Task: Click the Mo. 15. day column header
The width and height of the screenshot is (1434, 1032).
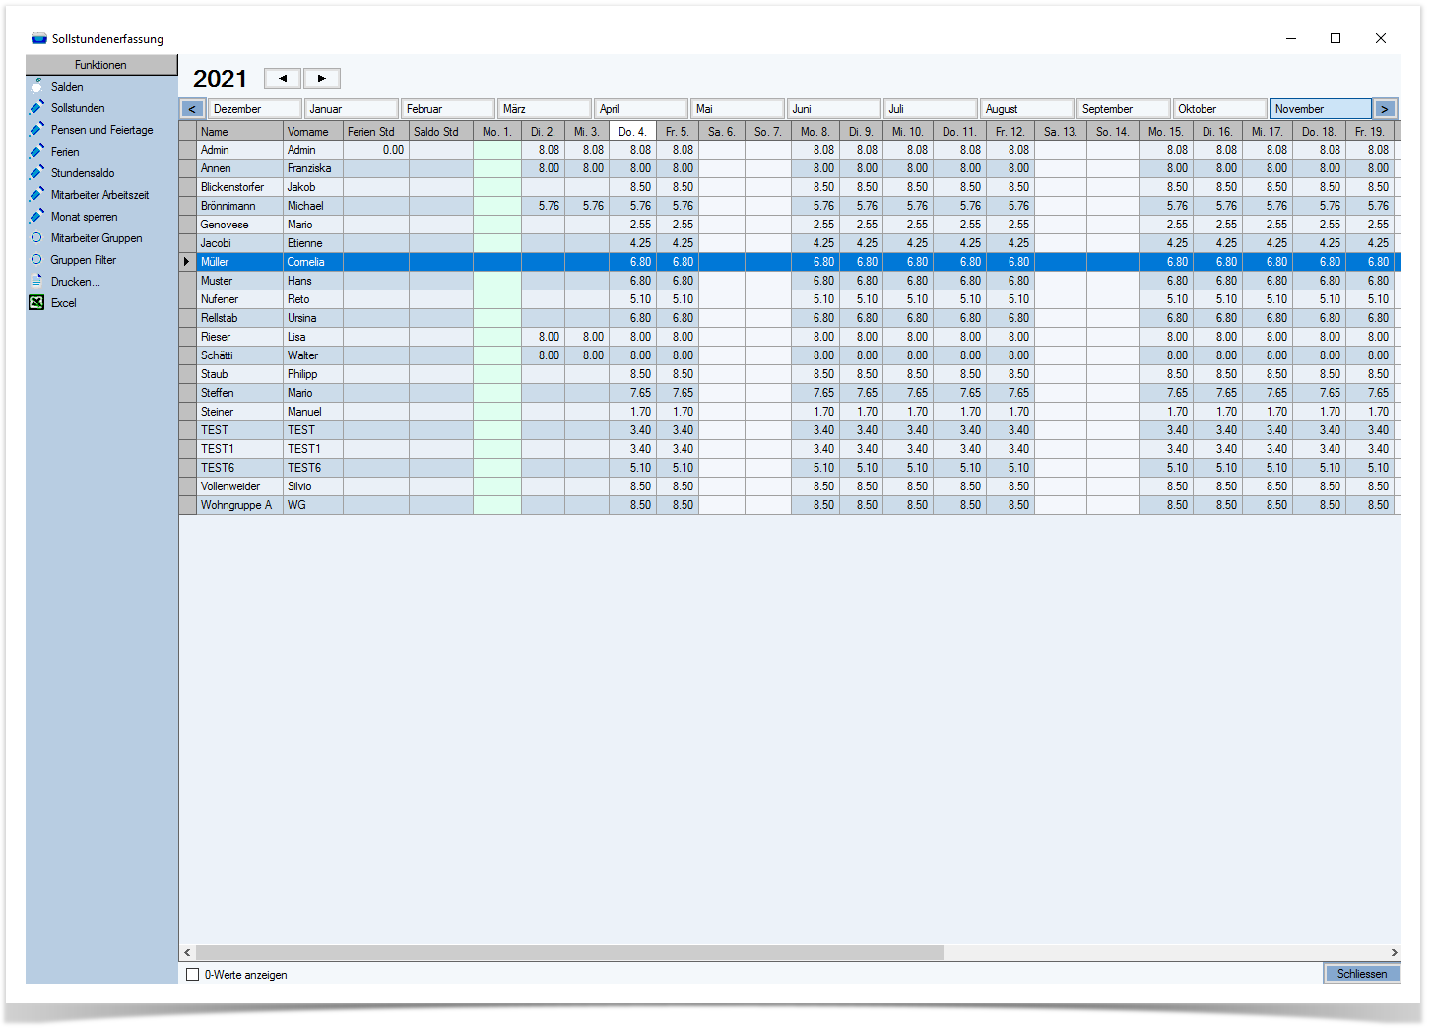Action: tap(1165, 131)
